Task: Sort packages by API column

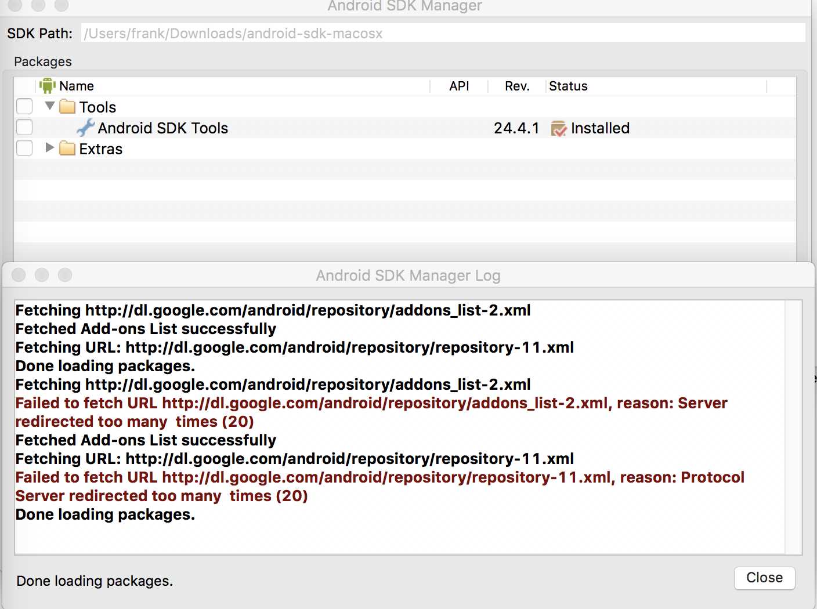Action: tap(459, 86)
